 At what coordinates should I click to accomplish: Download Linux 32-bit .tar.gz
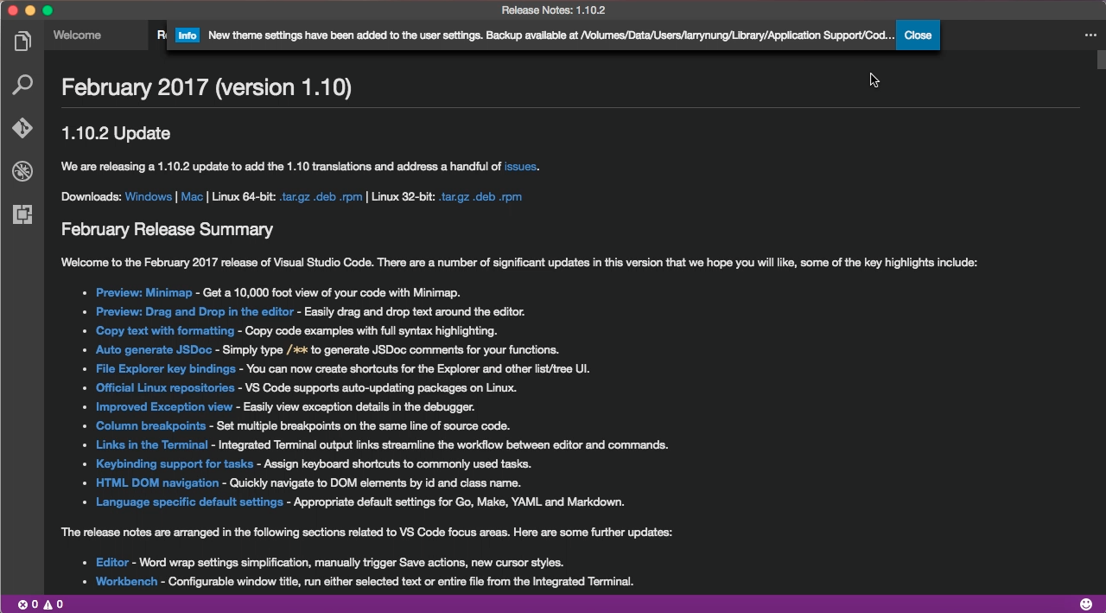coord(454,196)
